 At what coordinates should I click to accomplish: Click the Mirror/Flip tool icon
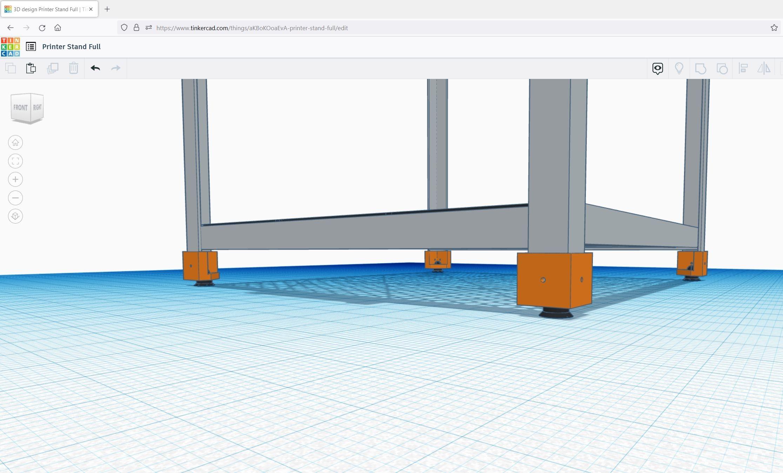(764, 68)
